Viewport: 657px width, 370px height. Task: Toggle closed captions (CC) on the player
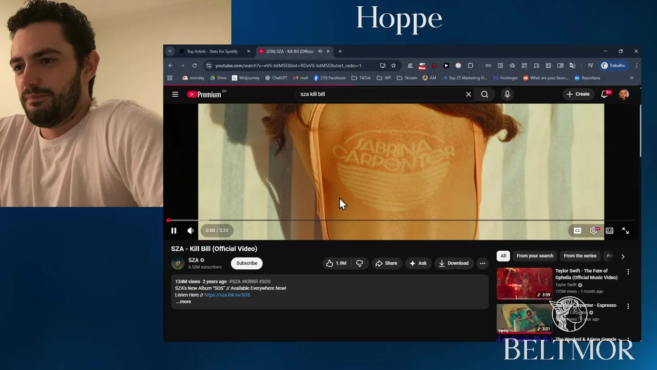tap(577, 231)
